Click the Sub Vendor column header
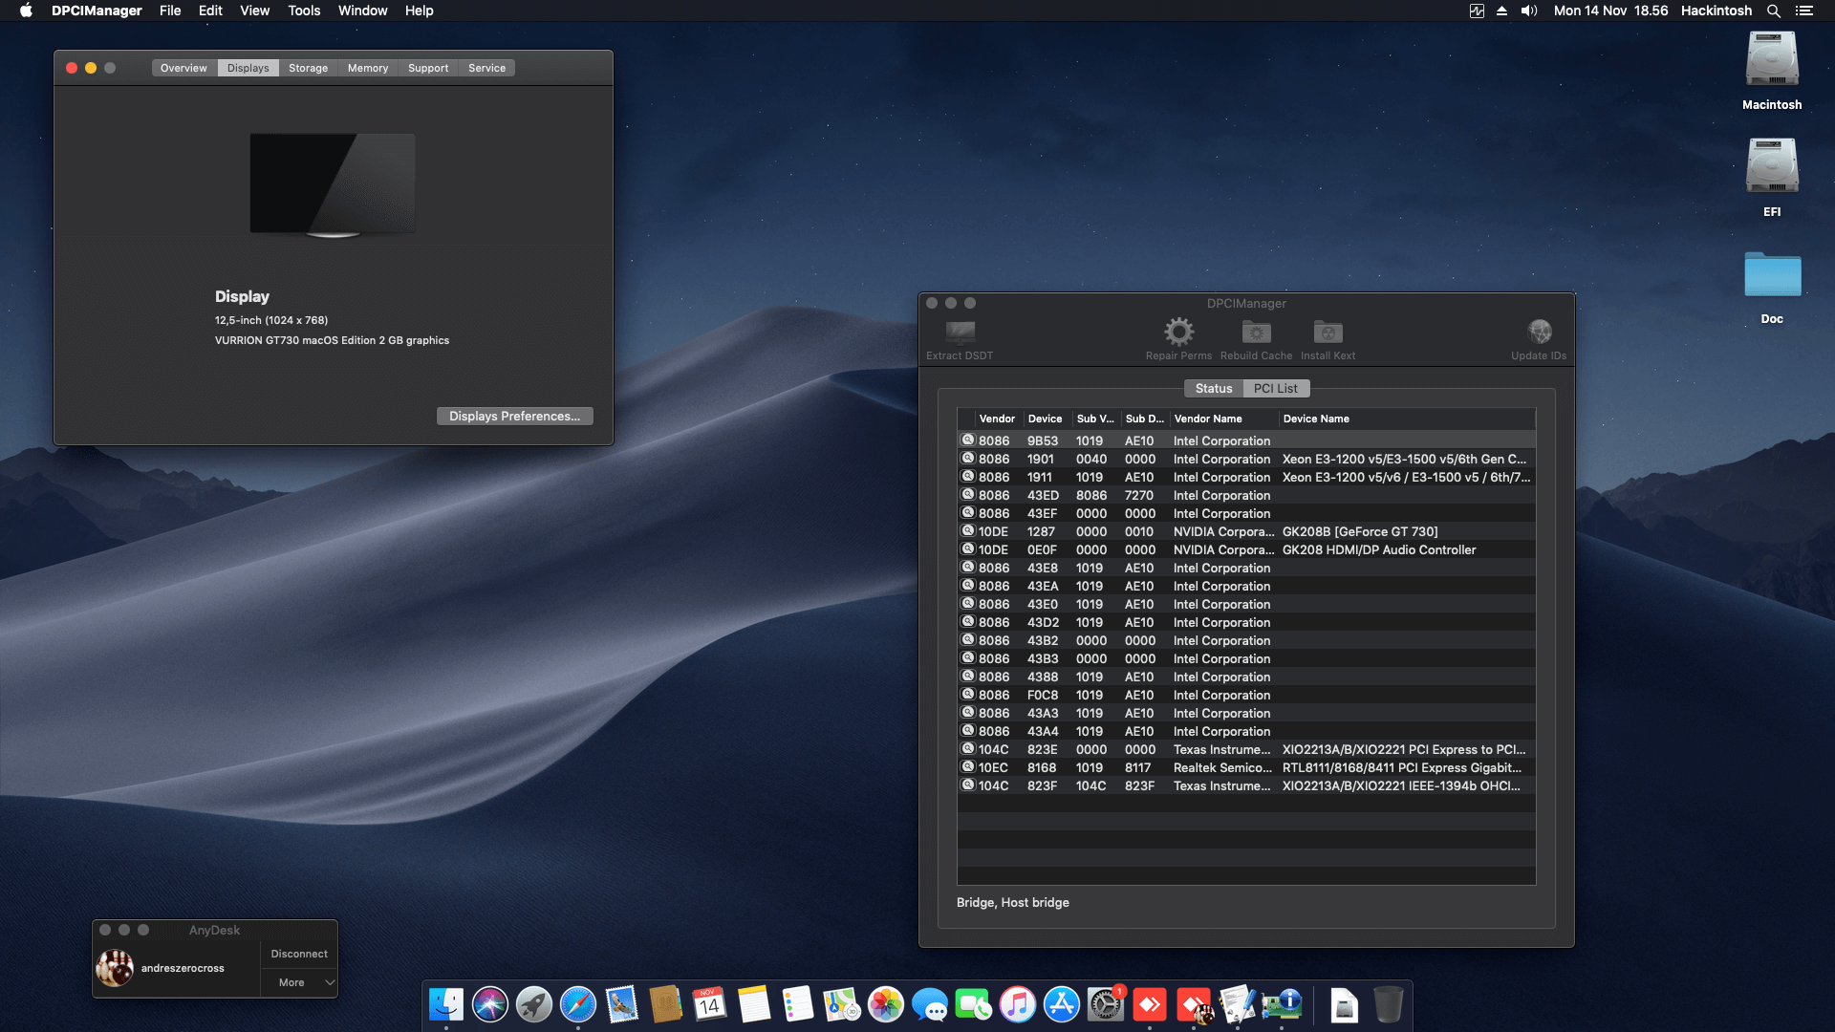Image resolution: width=1835 pixels, height=1032 pixels. click(1095, 419)
